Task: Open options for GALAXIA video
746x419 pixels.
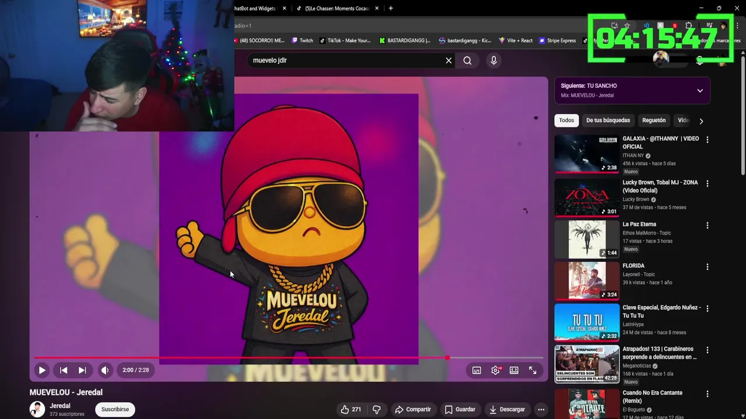Action: (x=707, y=140)
